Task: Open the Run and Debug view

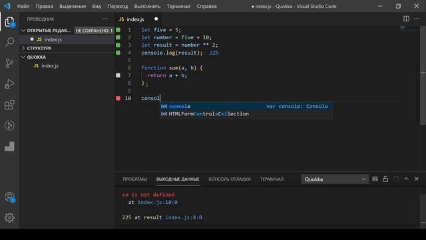Action: point(9,84)
